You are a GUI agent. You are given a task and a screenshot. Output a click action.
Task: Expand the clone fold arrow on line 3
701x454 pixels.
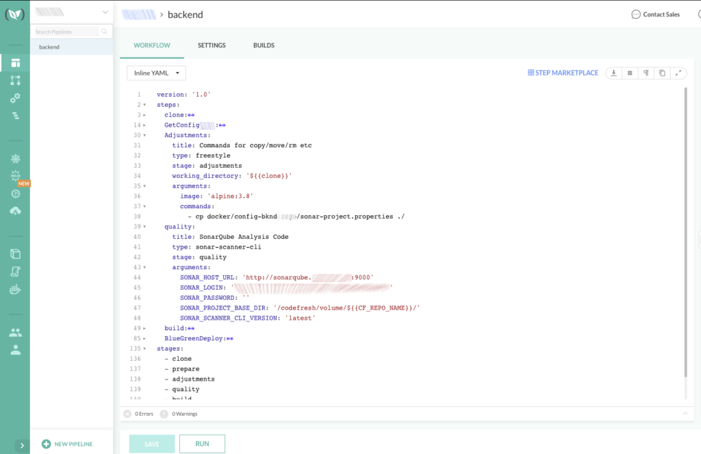pyautogui.click(x=144, y=115)
